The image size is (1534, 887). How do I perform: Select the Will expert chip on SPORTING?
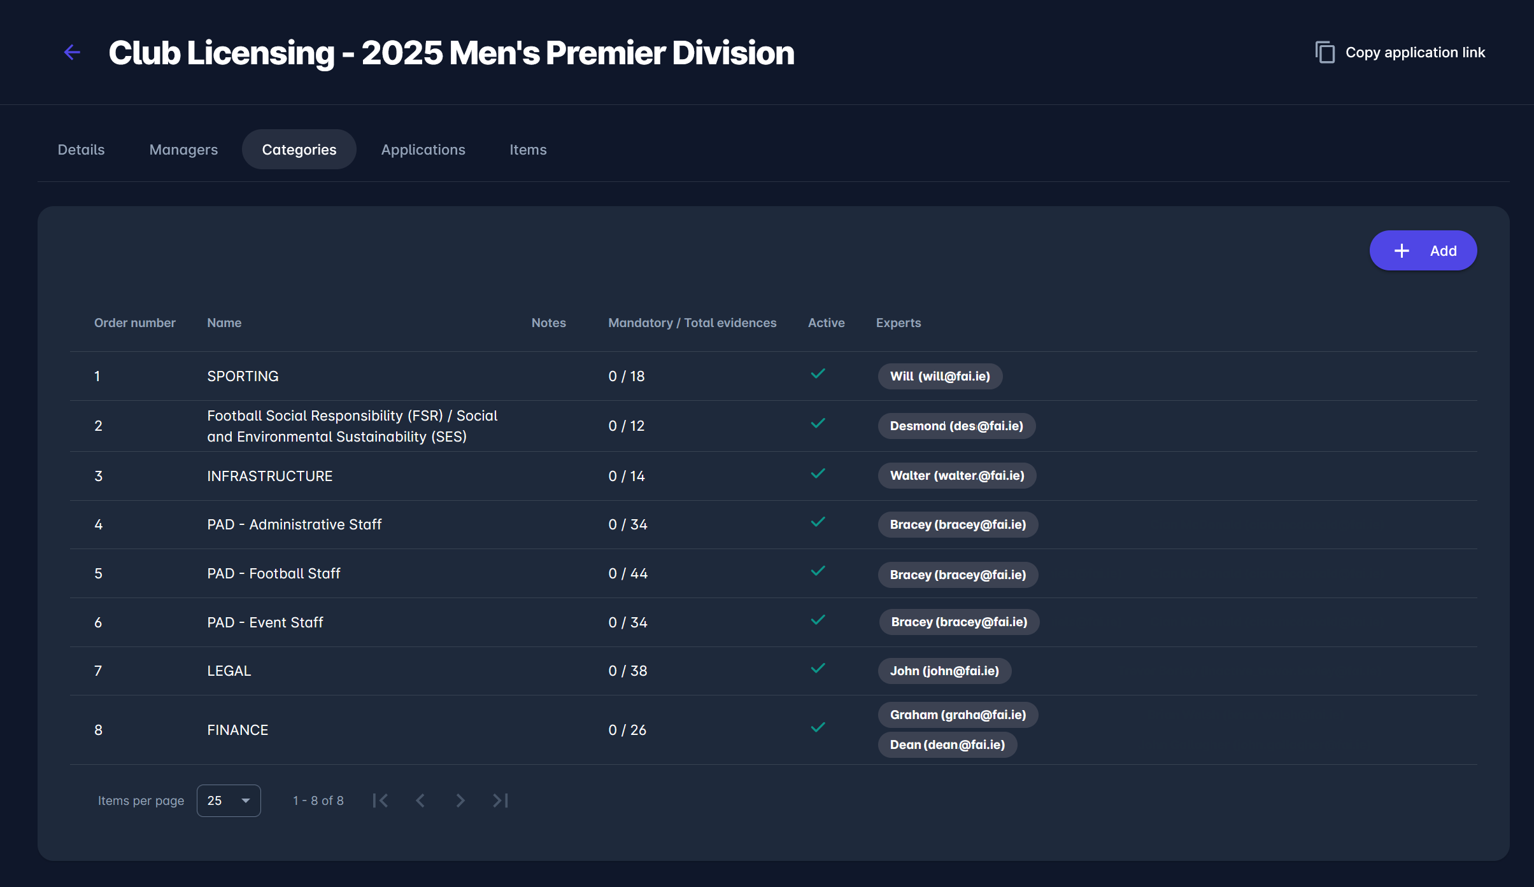939,376
